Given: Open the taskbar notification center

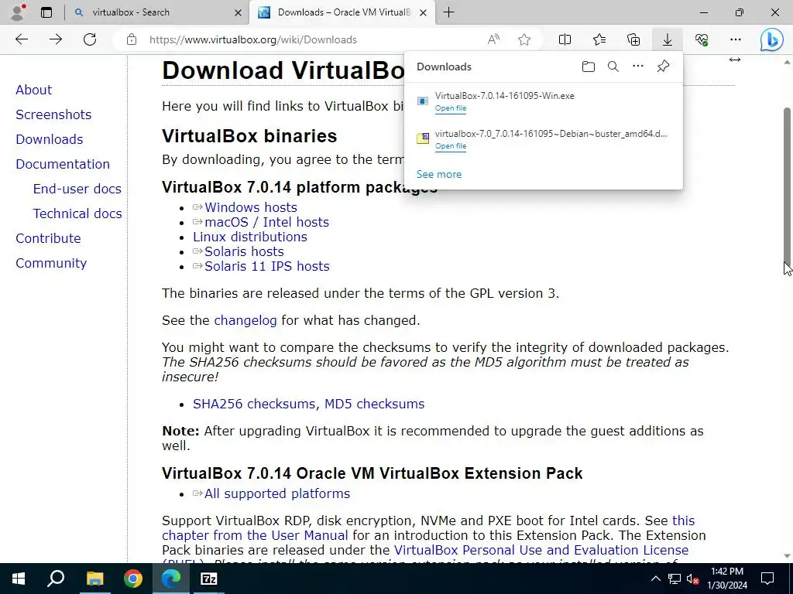Looking at the screenshot, I should point(767,579).
